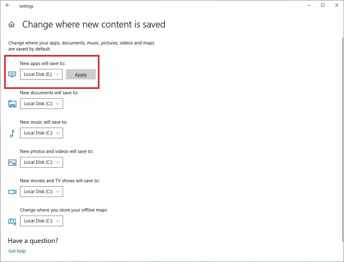344x262 pixels.
Task: Click the documents folder icon
Action: click(x=12, y=104)
